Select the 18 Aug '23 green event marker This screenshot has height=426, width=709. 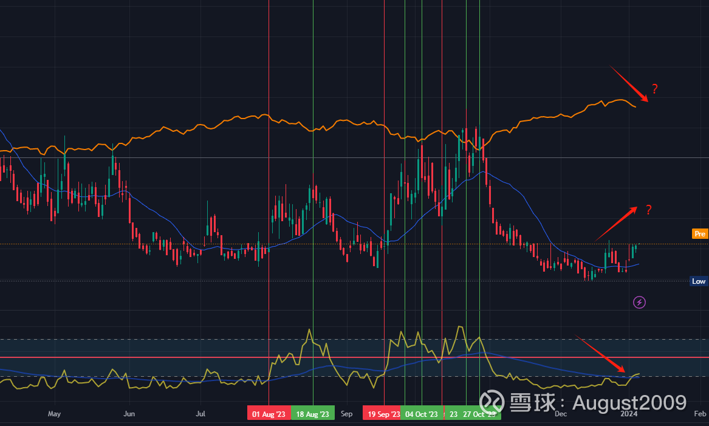click(x=313, y=413)
